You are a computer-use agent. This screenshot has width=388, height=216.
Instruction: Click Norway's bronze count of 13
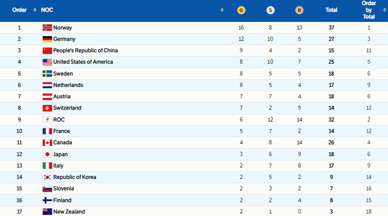299,28
